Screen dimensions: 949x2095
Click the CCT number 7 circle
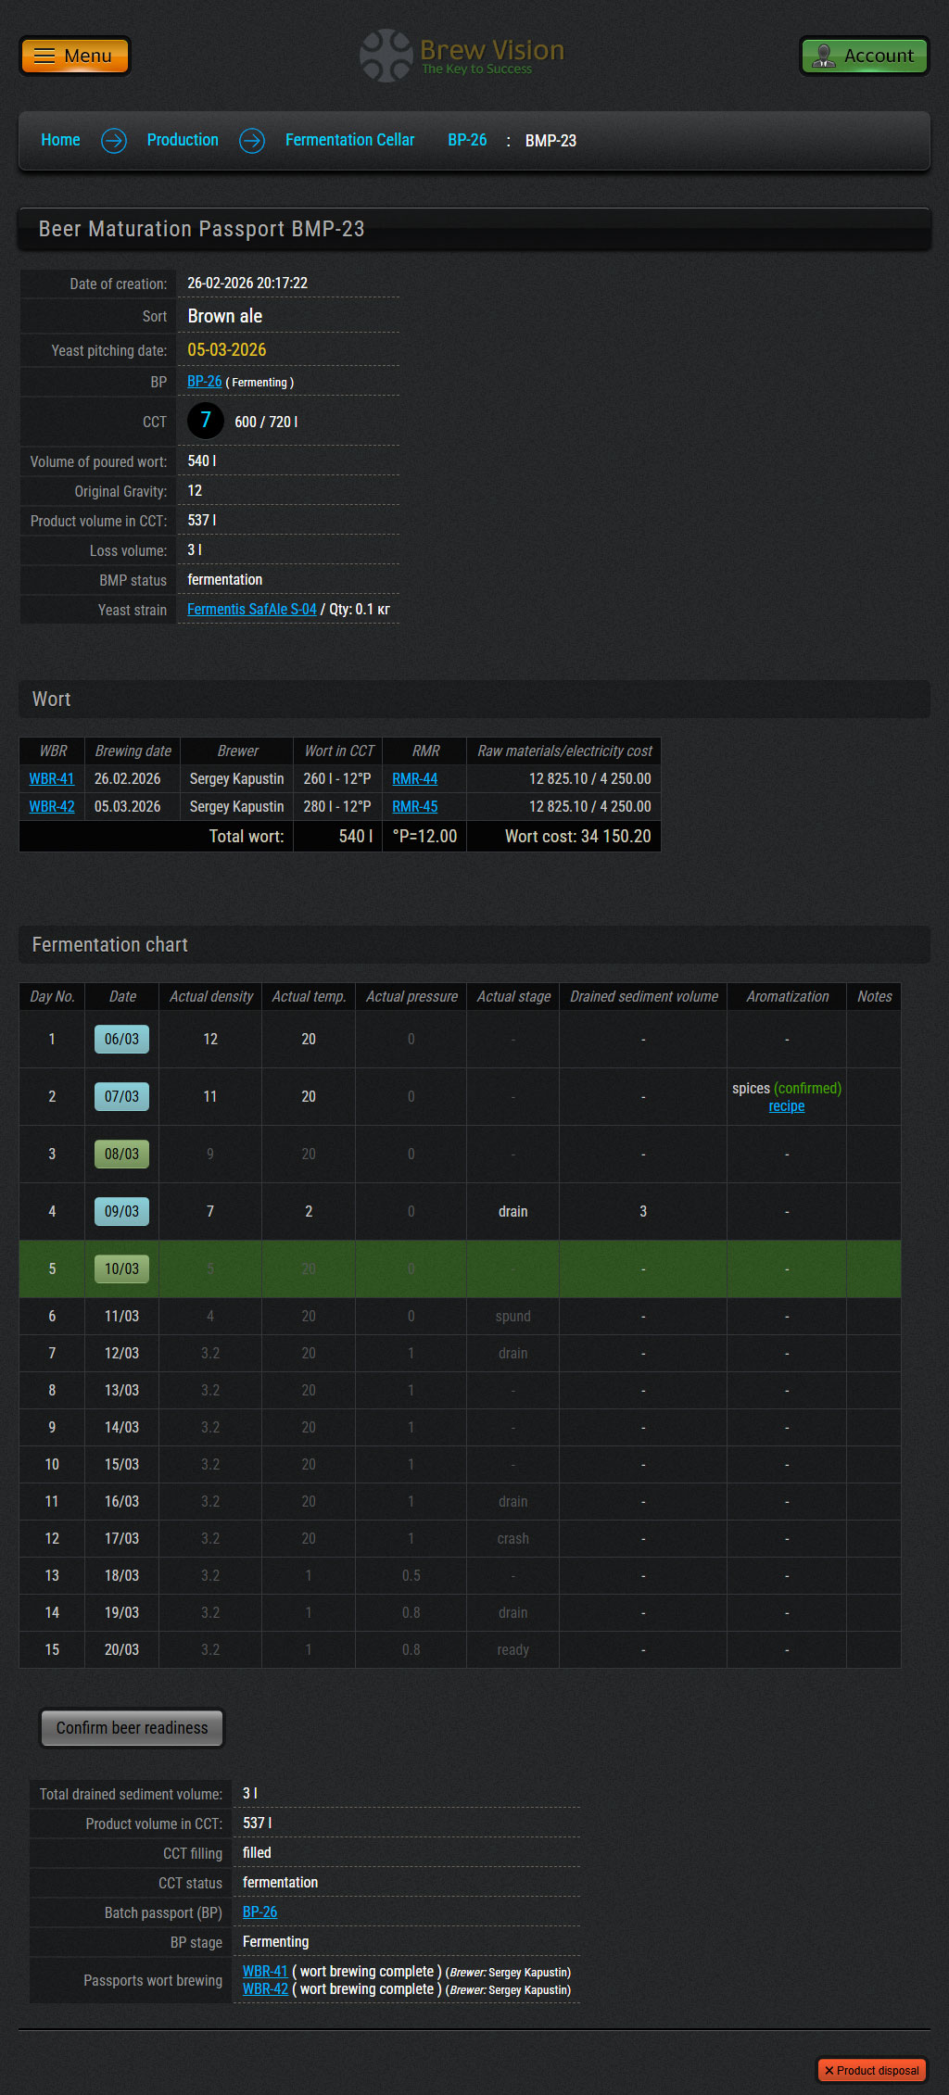(206, 421)
